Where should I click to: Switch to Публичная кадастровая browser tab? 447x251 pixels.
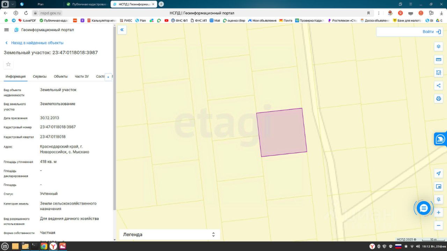click(x=87, y=4)
